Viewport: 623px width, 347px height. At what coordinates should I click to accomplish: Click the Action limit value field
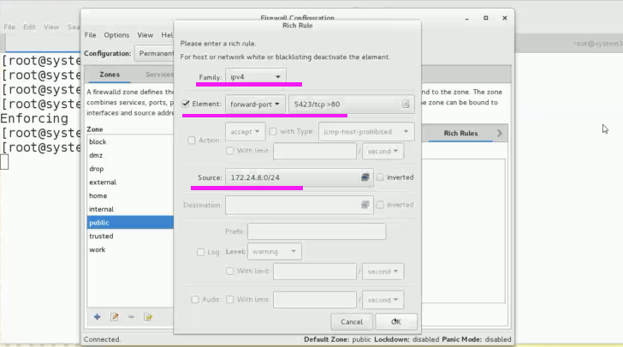(x=315, y=151)
